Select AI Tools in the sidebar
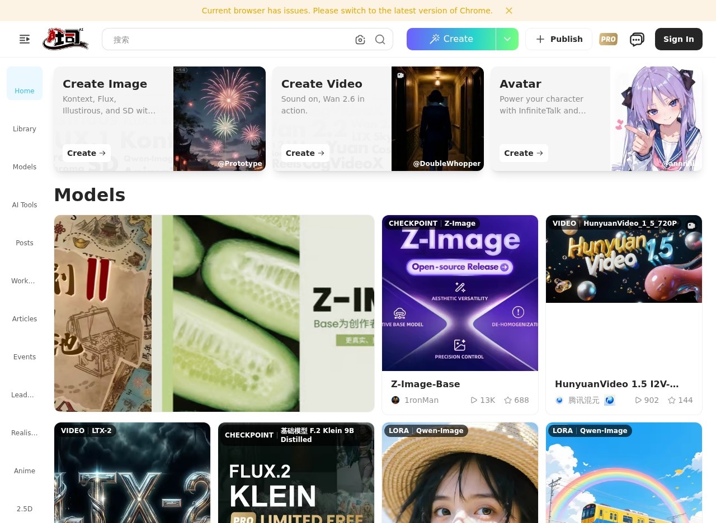 25,205
